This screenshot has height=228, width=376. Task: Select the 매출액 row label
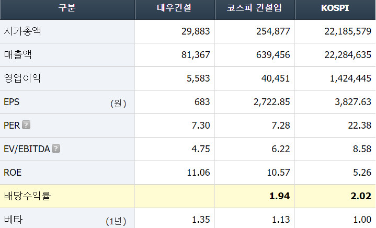18,55
